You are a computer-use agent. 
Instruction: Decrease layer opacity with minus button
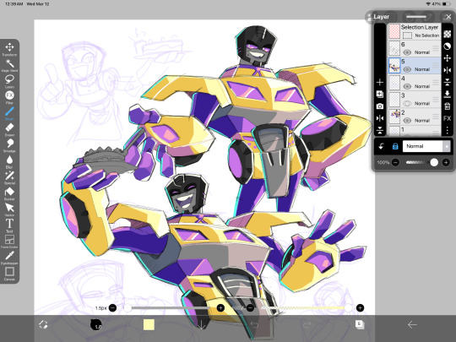tap(395, 162)
